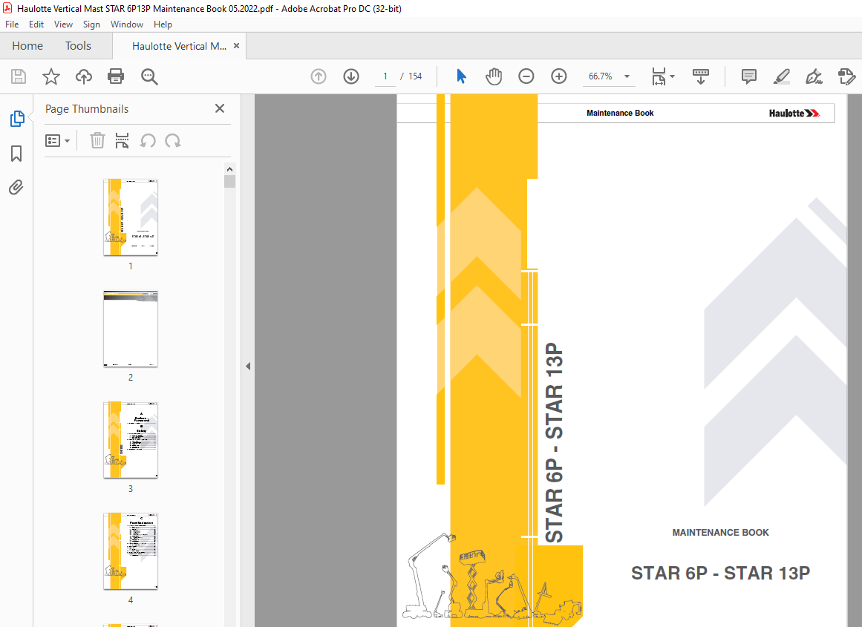Click the current page number field

coord(385,76)
